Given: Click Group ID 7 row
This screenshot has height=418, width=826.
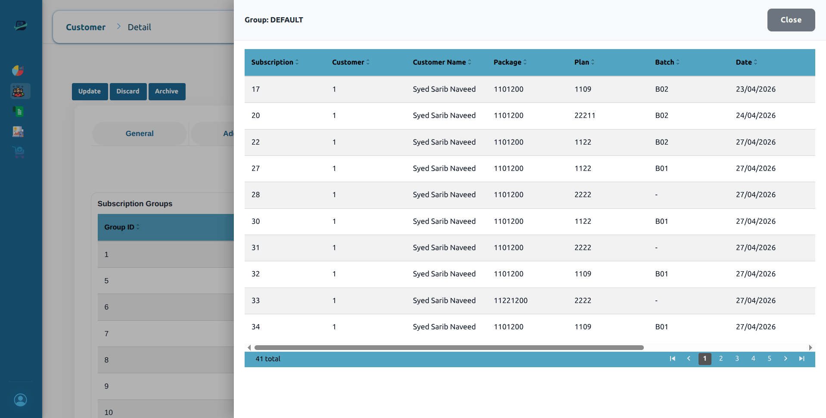Looking at the screenshot, I should point(166,334).
